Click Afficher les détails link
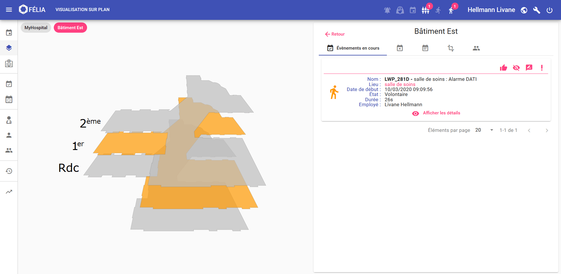561x274 pixels. click(441, 113)
